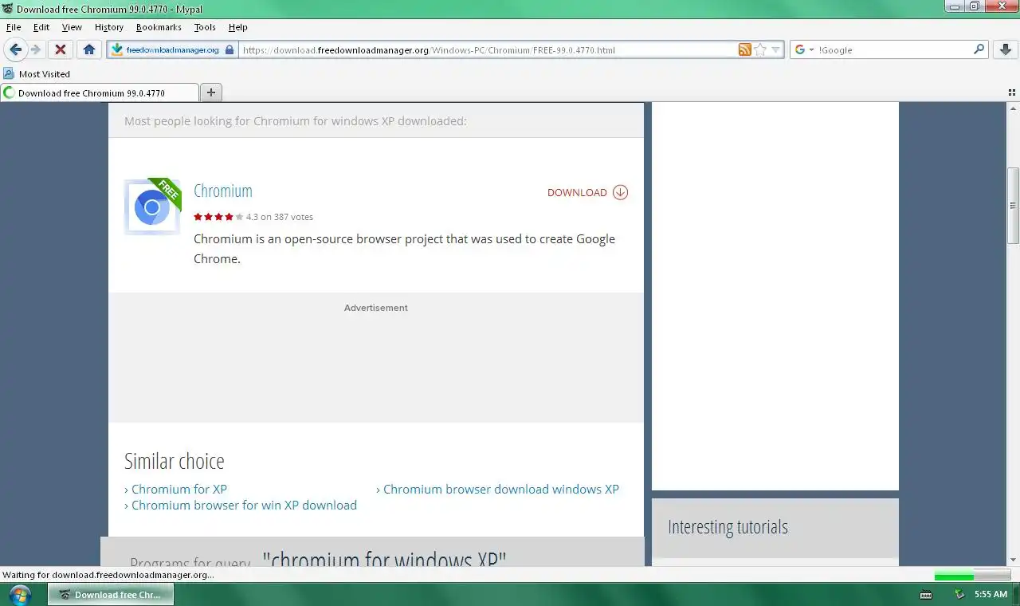Click the red DOWNLOAD link
This screenshot has width=1020, height=606.
pyautogui.click(x=577, y=192)
